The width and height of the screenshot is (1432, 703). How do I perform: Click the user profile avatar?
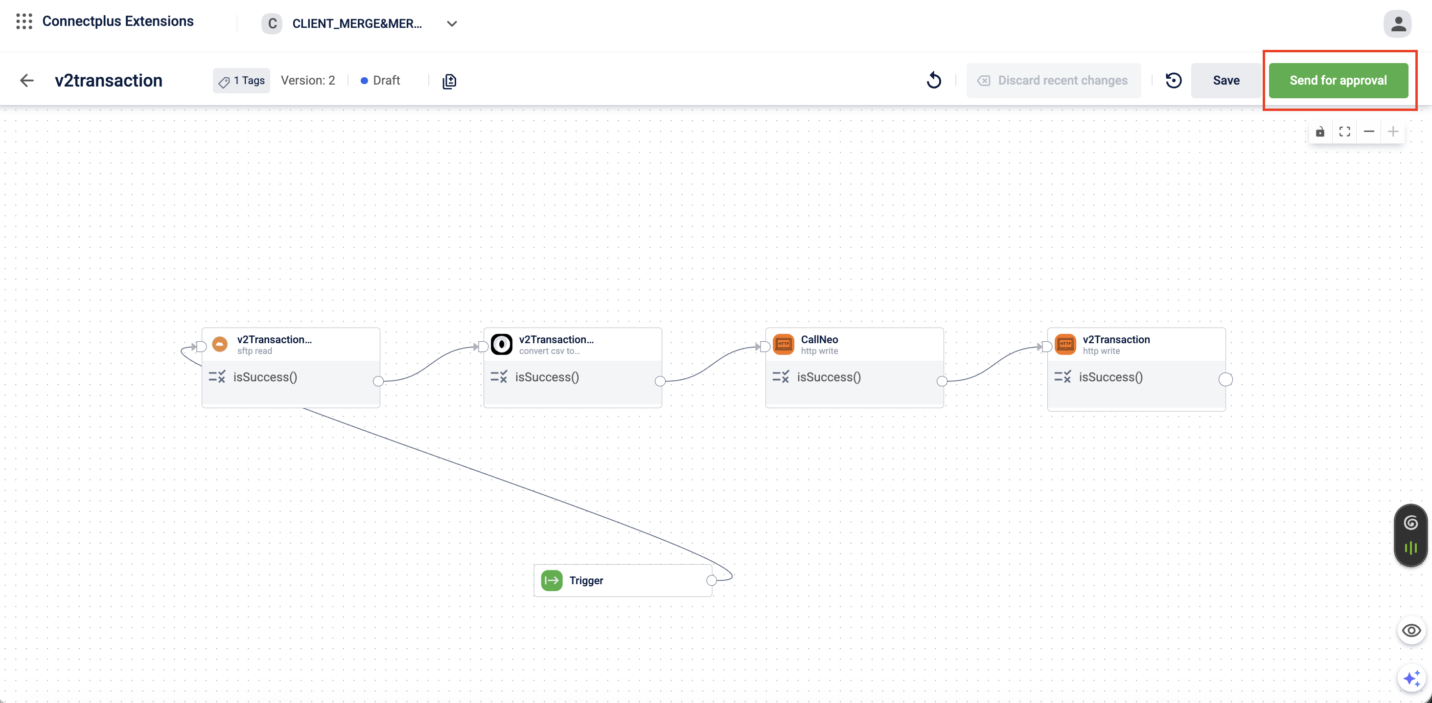point(1398,24)
